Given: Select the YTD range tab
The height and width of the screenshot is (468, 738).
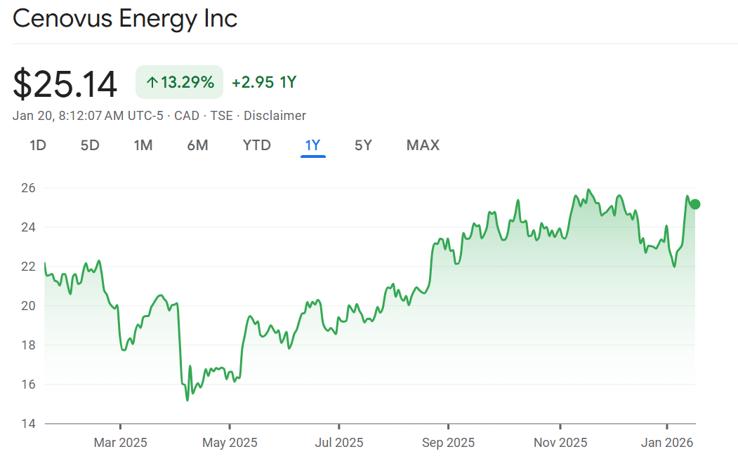Looking at the screenshot, I should [x=257, y=145].
